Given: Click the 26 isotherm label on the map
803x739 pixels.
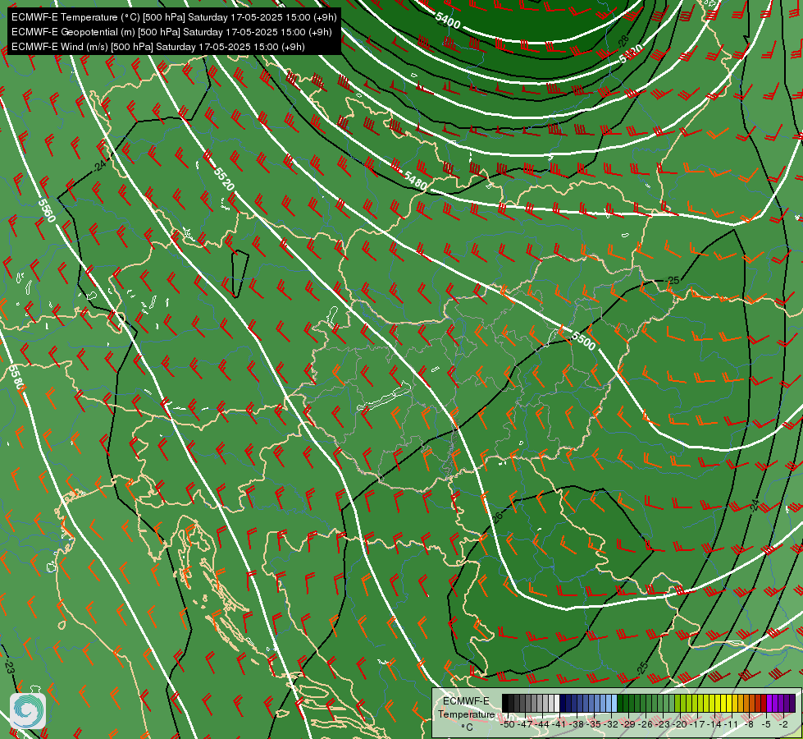Looking at the screenshot, I should click(497, 517).
